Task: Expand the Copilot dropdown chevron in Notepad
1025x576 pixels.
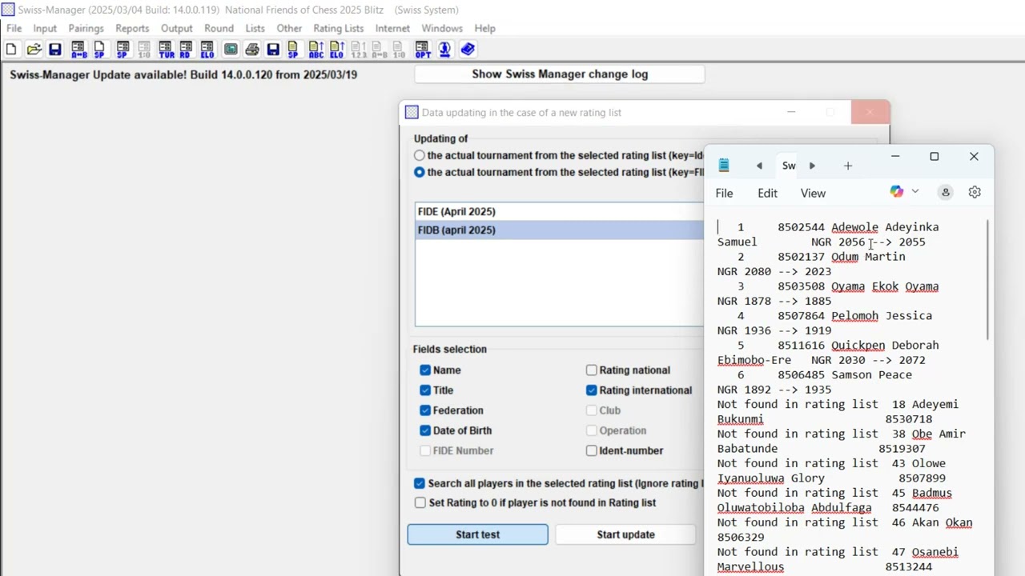Action: 915,192
